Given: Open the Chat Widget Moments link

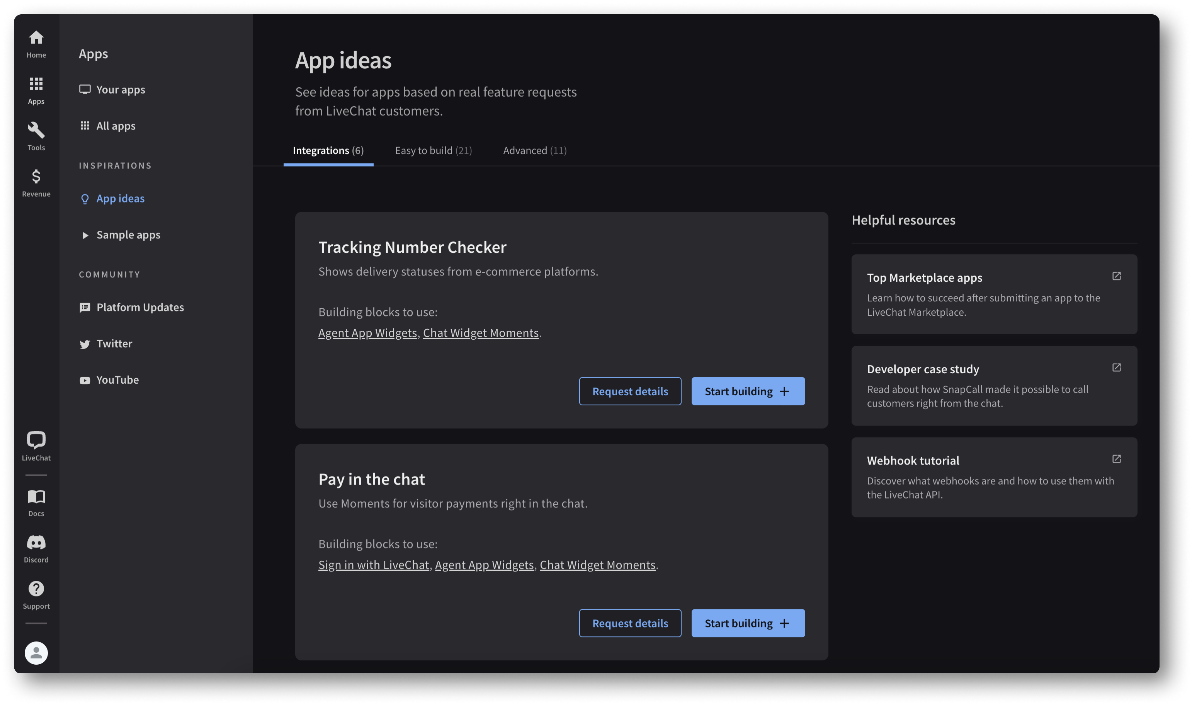Looking at the screenshot, I should 480,333.
